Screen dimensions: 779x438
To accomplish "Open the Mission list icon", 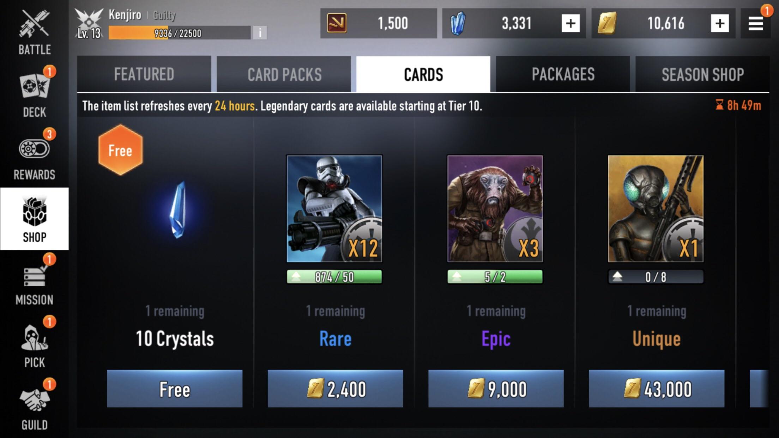I will click(34, 276).
